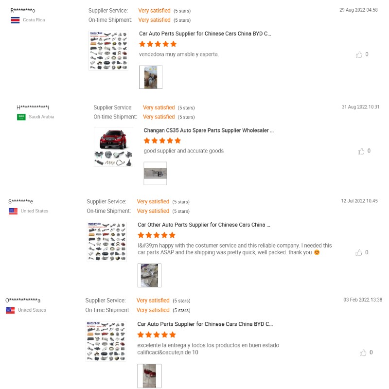Enlarge photo under 'good supplier and accurate goods'

point(155,174)
